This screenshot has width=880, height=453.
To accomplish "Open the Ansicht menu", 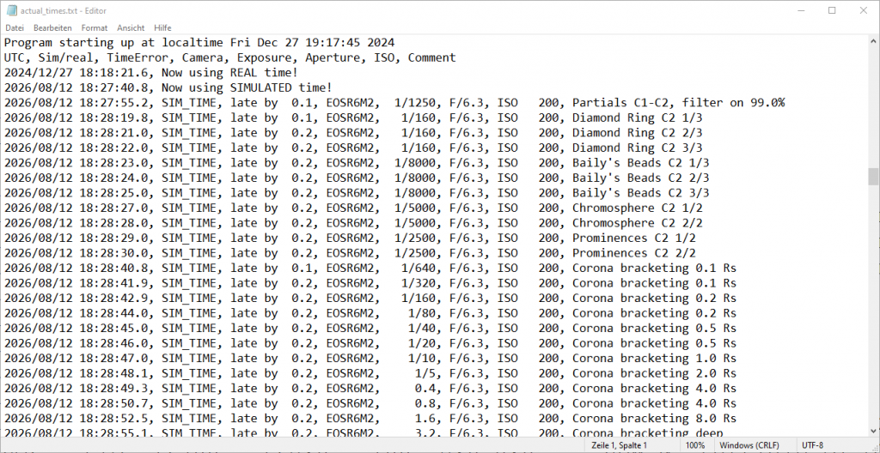I will click(131, 28).
